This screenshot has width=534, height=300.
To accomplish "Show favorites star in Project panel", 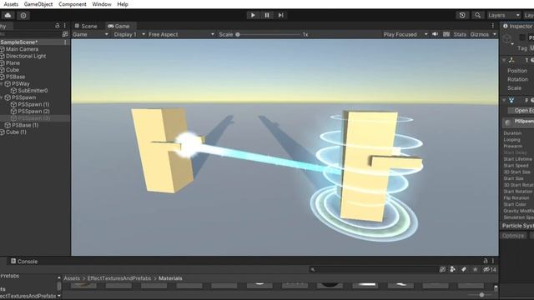I will 475,270.
